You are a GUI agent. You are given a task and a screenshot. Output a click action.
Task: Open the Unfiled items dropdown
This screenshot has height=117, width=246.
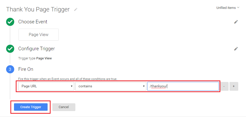pyautogui.click(x=228, y=8)
